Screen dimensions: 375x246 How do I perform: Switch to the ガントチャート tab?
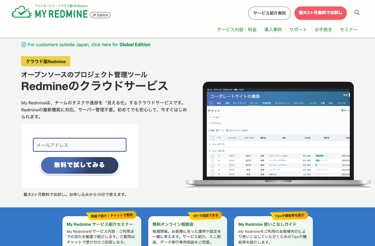(282, 103)
